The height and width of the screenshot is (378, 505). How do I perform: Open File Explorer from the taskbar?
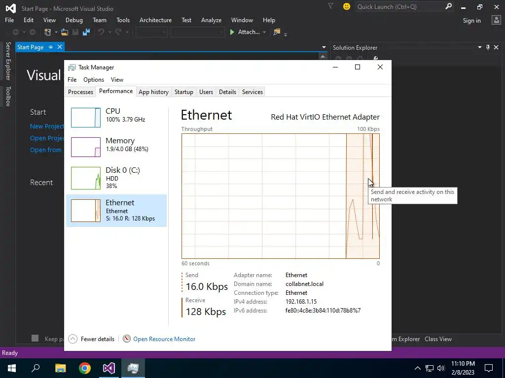tap(60, 368)
